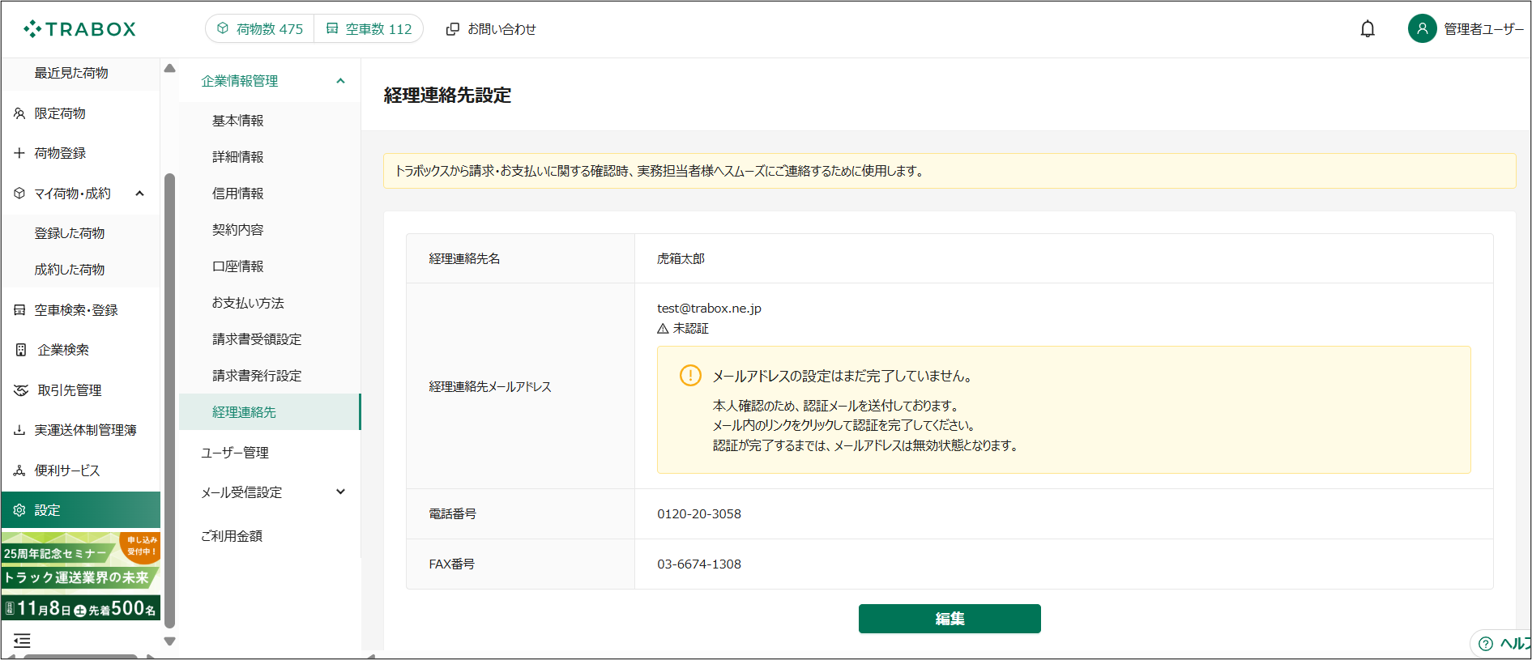Screen dimensions: 1532x660
Task: Open 最近見た荷物 in sidebar
Action: (71, 73)
